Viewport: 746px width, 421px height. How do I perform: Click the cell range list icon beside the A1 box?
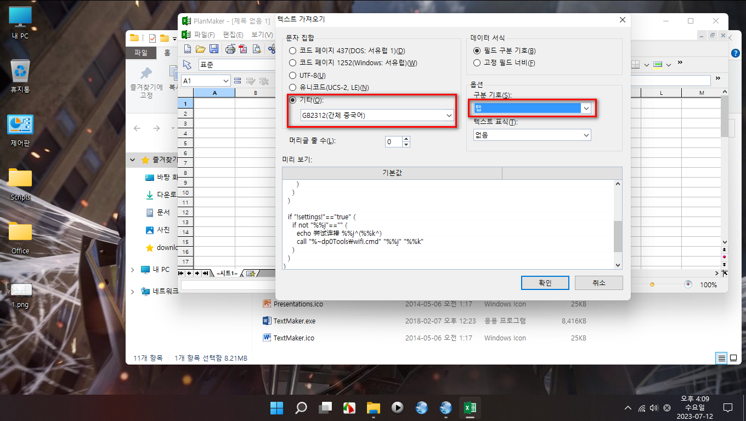238,81
